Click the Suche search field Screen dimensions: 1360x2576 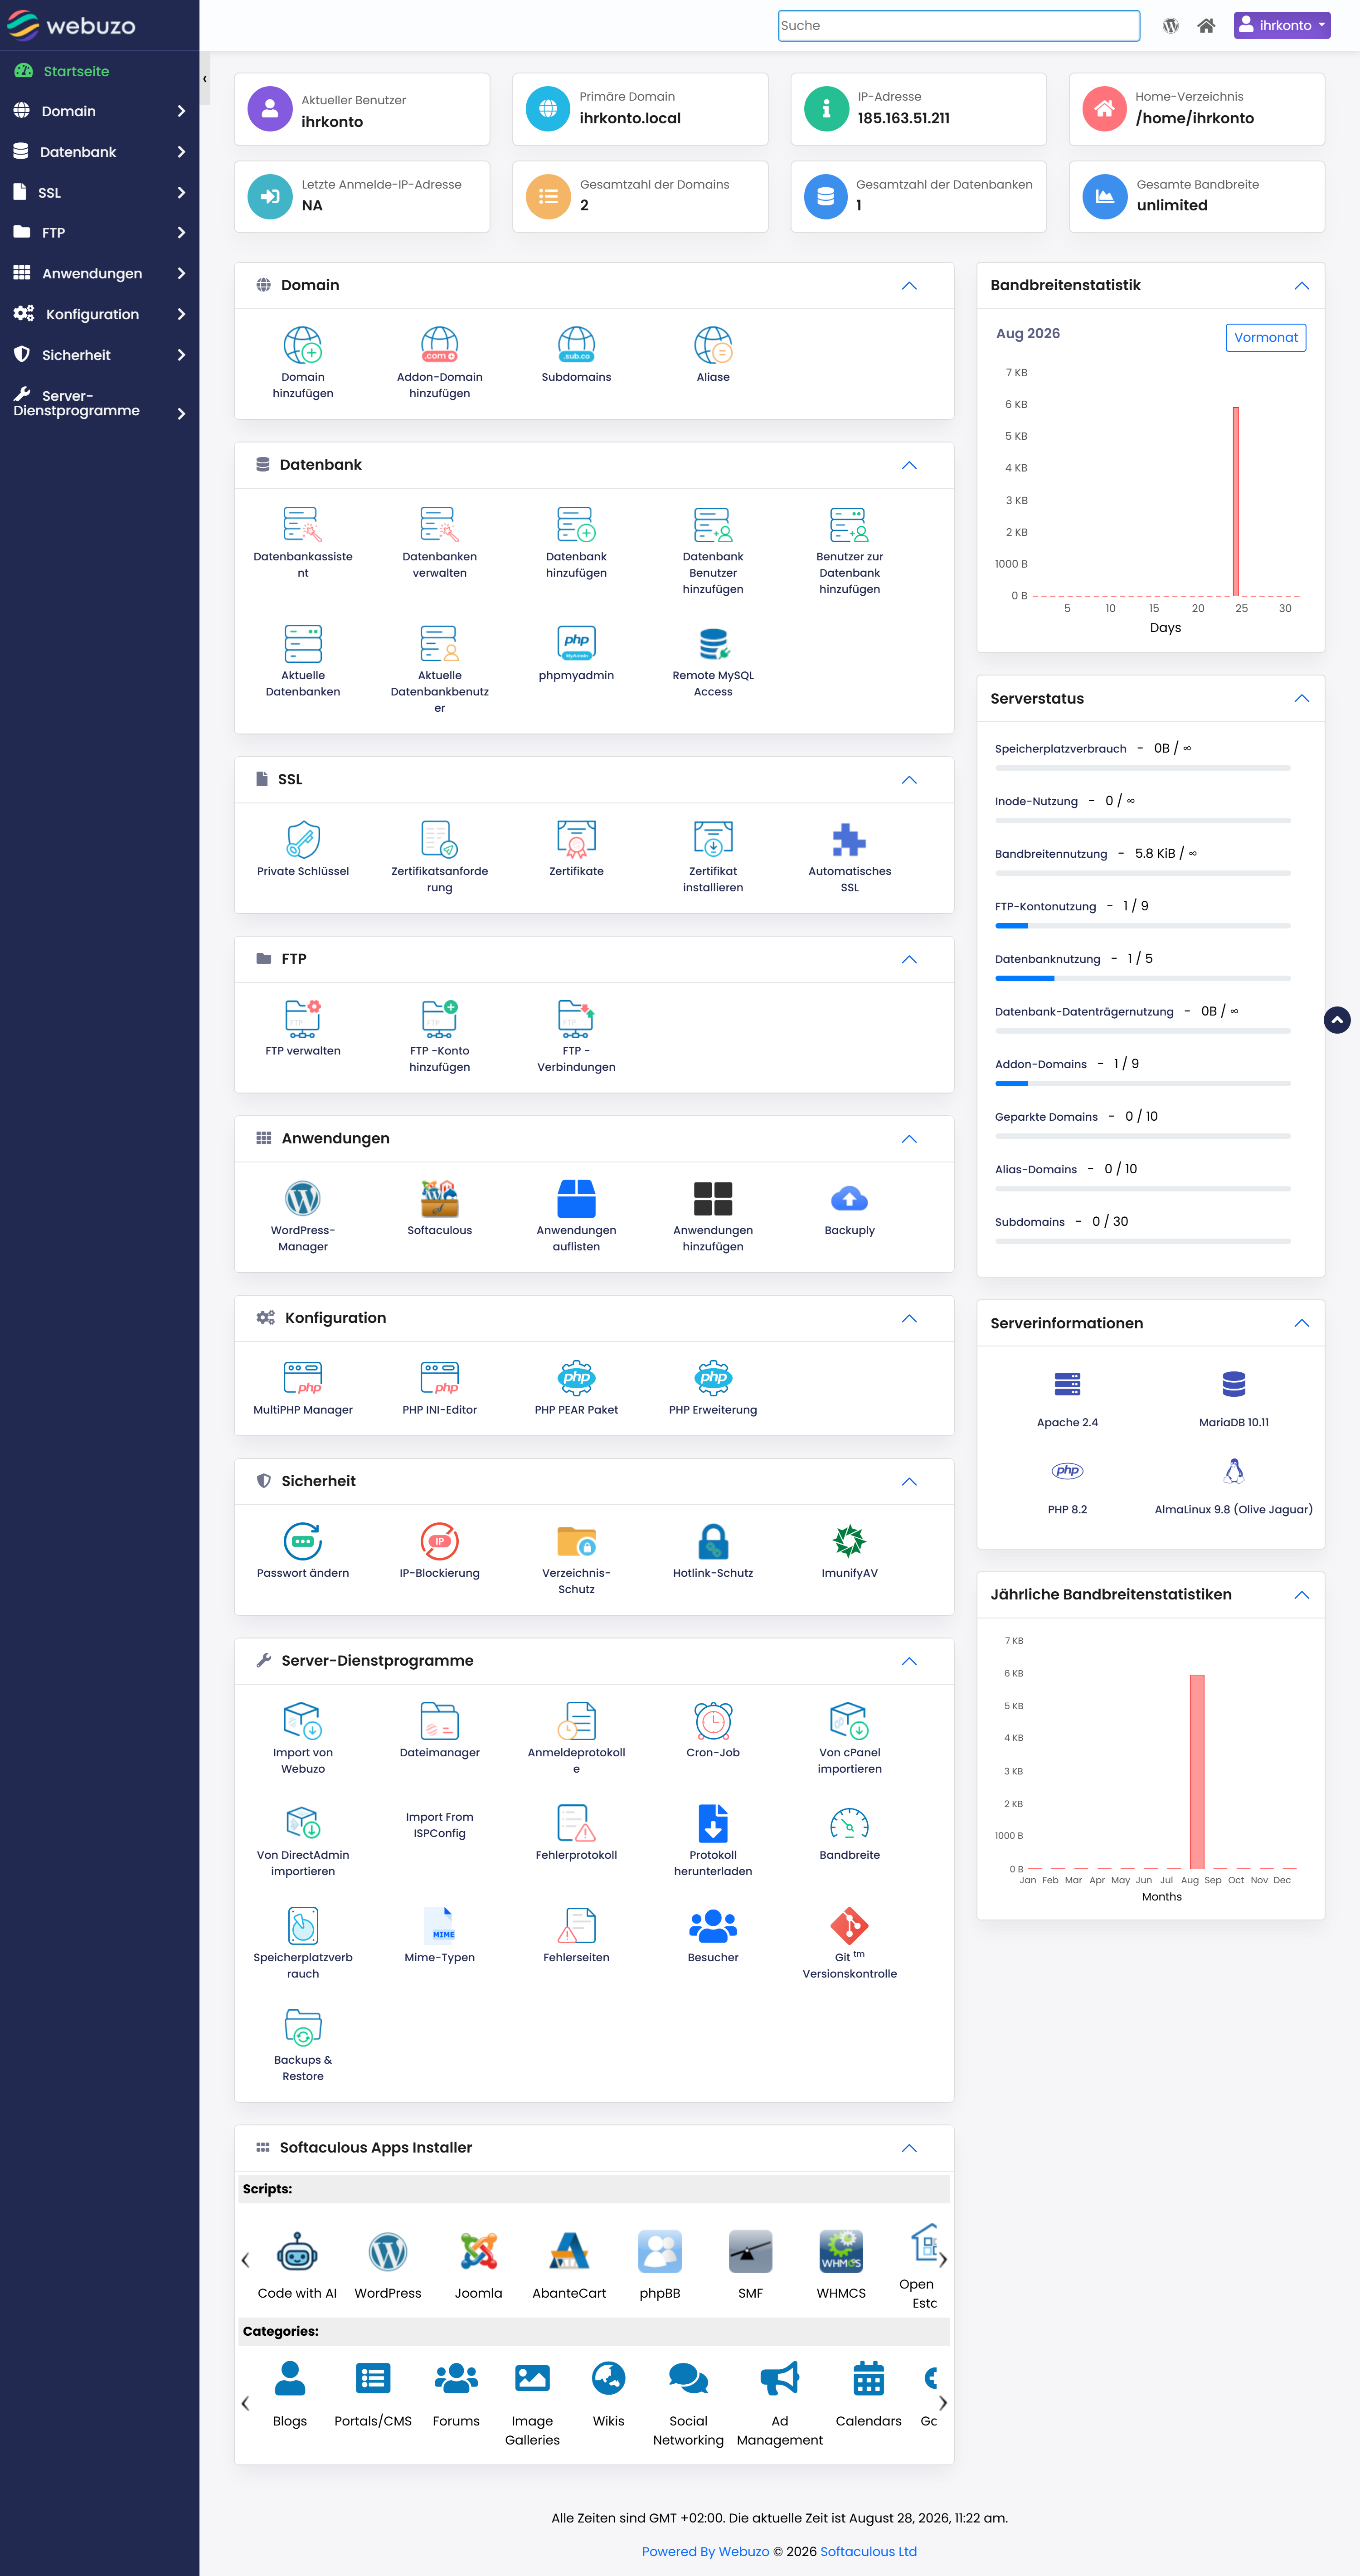coord(958,26)
